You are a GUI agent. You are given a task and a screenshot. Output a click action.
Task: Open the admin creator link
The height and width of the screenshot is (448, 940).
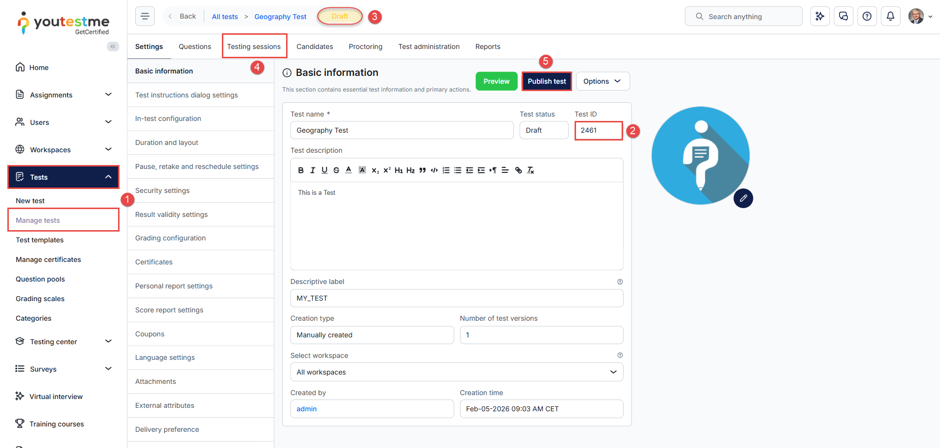307,409
